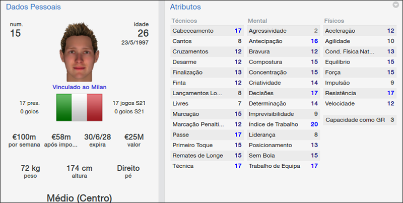Select the Técnicos column header
Image resolution: width=403 pixels, height=203 pixels.
(184, 21)
